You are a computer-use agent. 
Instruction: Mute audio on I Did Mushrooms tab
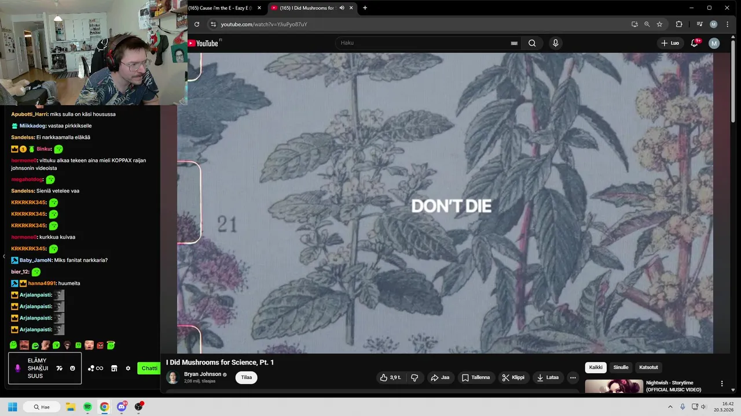click(342, 8)
